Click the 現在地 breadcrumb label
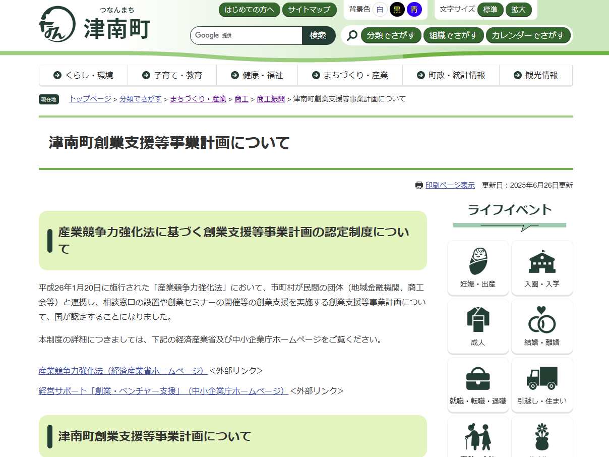The width and height of the screenshot is (609, 457). [49, 99]
